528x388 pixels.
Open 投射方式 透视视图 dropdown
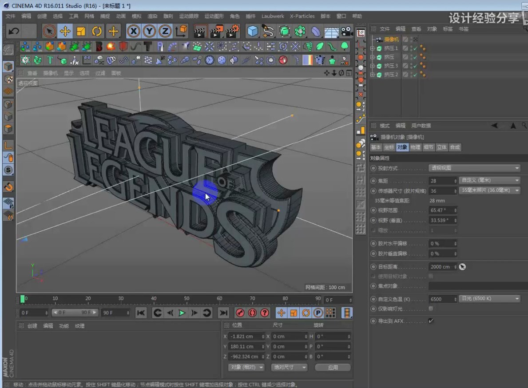pyautogui.click(x=474, y=168)
